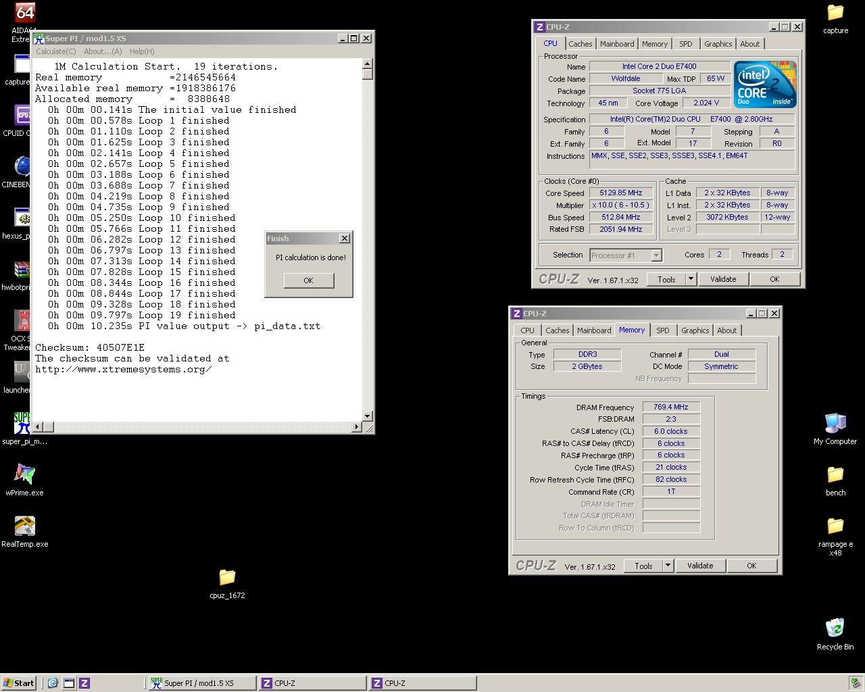Click OK in the upper CPU-Z window
This screenshot has width=865, height=692.
click(x=774, y=279)
